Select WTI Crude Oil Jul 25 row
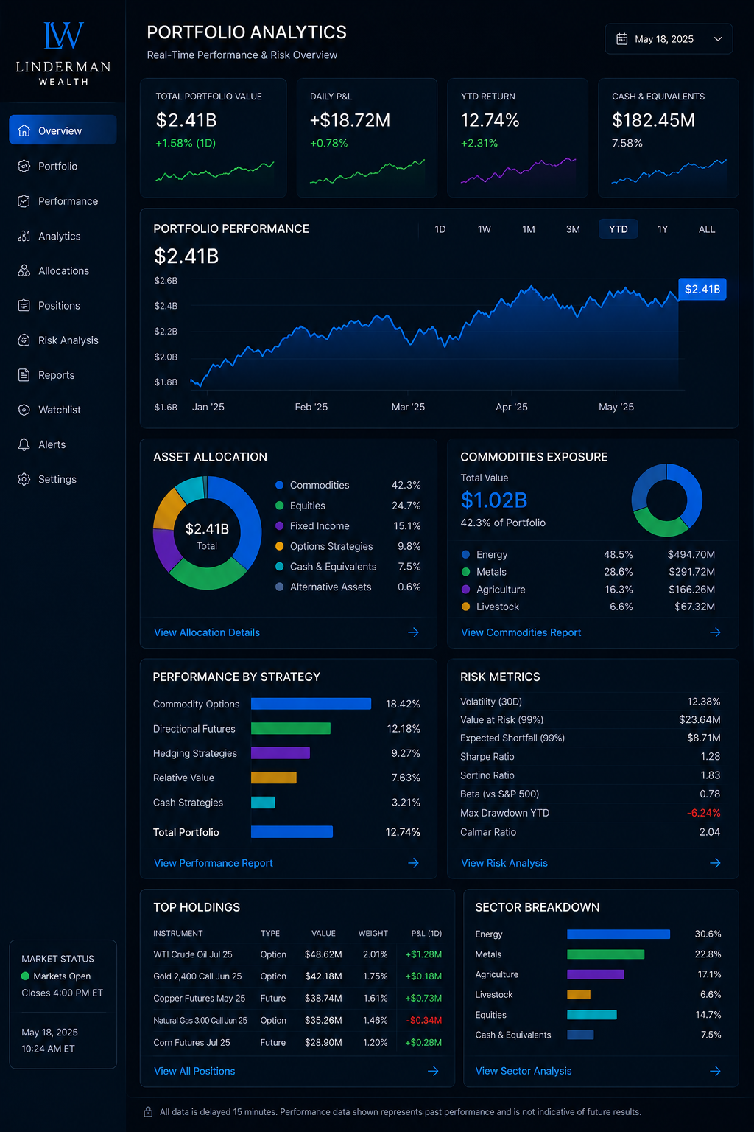Screen dimensions: 754x1132 297,954
